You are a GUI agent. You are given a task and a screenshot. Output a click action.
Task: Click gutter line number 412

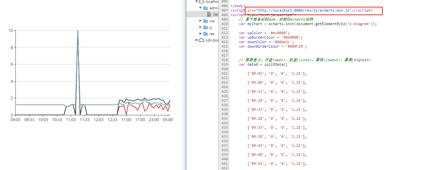225,33
